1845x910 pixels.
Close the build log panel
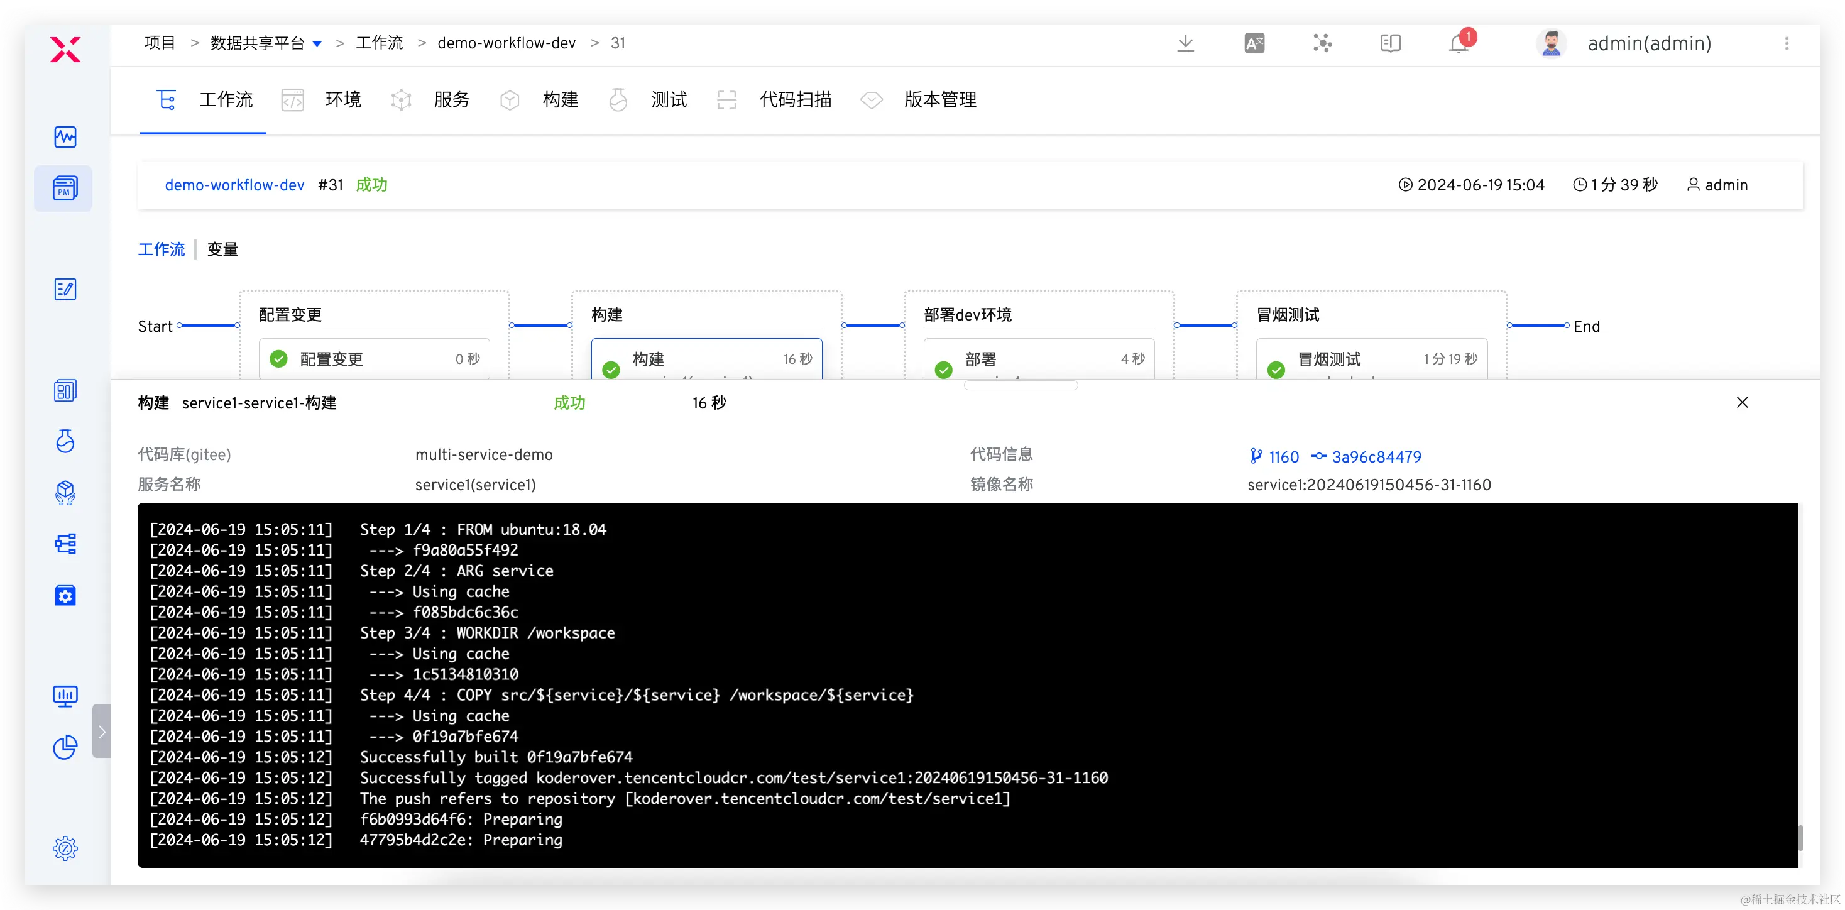point(1742,403)
